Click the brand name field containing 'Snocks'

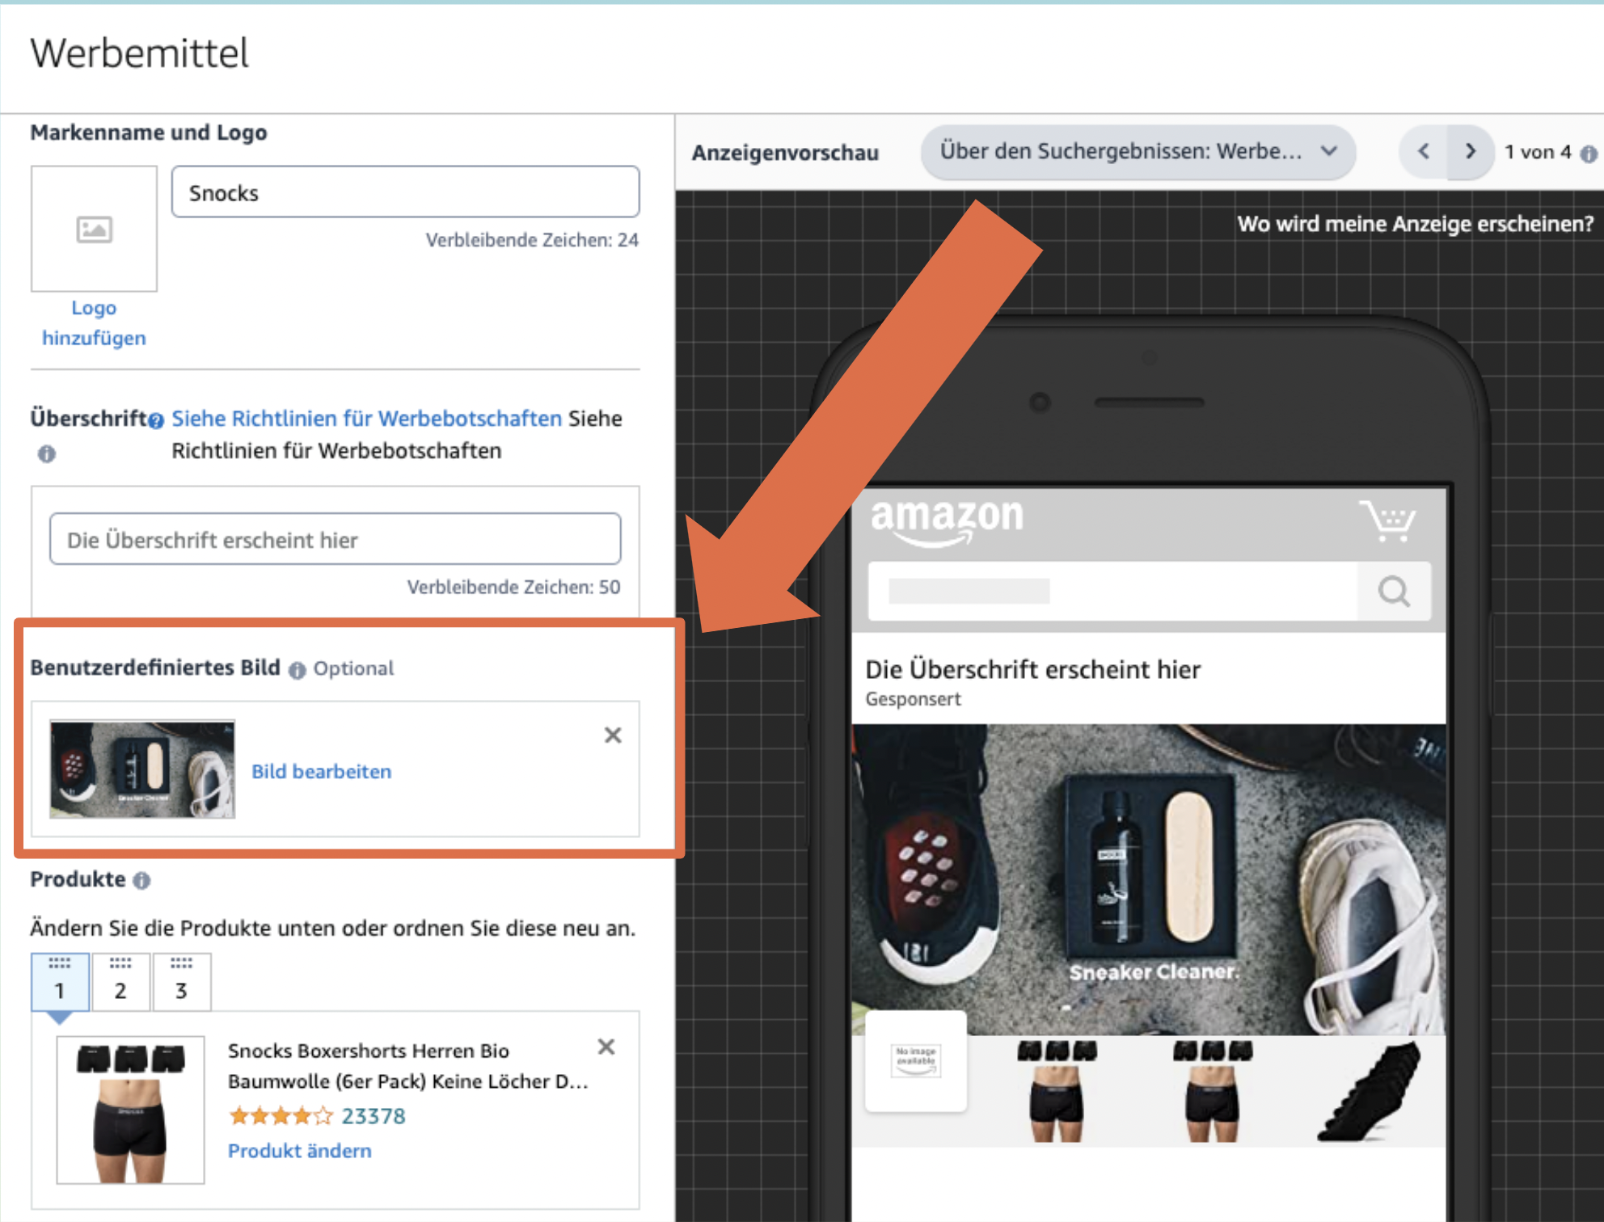[x=405, y=192]
